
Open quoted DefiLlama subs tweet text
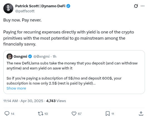[72, 73]
